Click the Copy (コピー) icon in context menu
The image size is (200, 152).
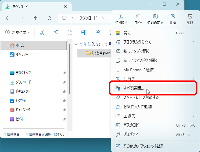point(138,16)
